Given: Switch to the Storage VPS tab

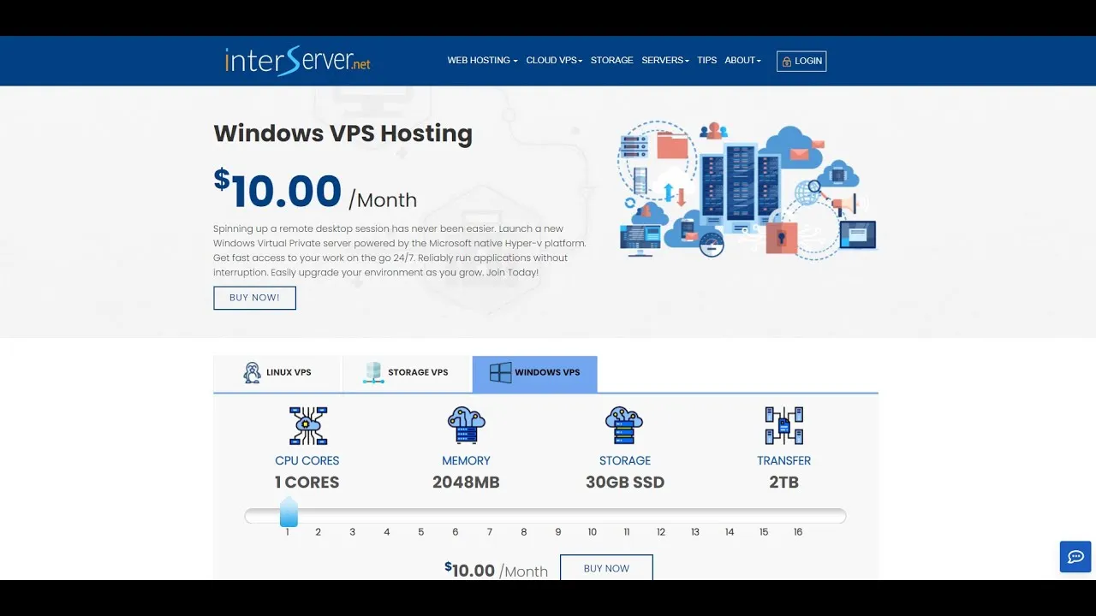Looking at the screenshot, I should tap(407, 373).
